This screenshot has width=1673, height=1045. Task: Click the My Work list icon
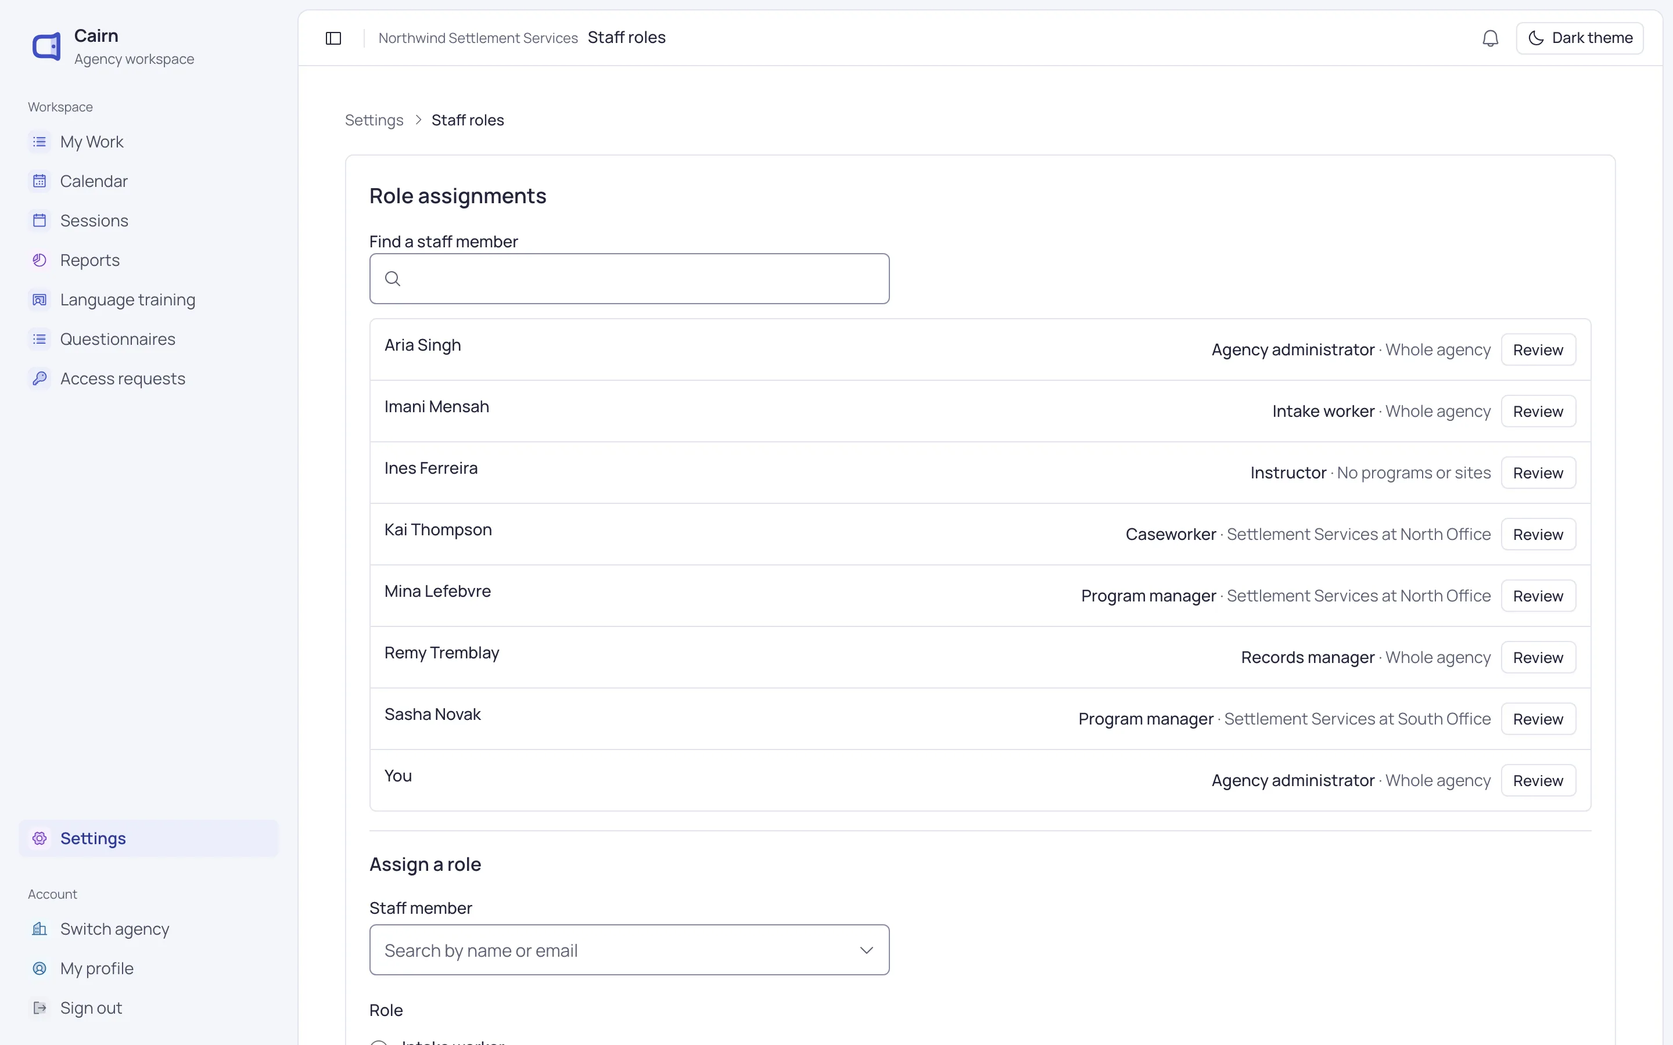40,142
